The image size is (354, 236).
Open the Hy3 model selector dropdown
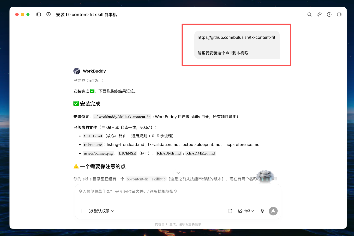point(246,211)
